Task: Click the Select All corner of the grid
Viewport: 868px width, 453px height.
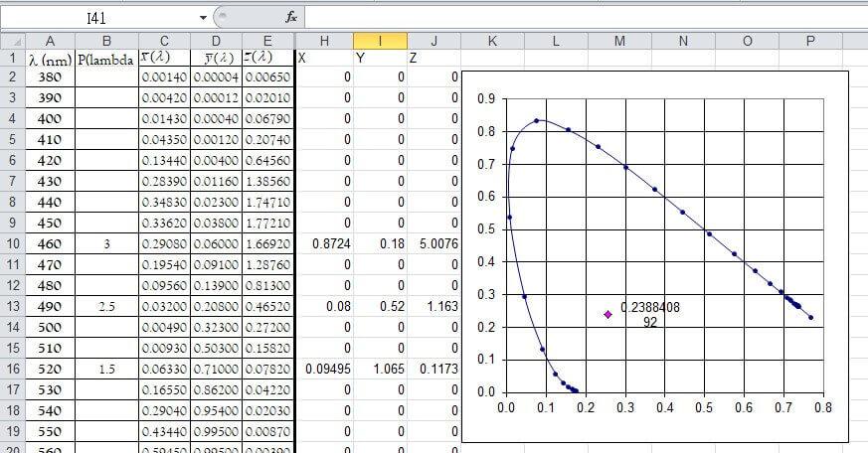Action: [9, 40]
